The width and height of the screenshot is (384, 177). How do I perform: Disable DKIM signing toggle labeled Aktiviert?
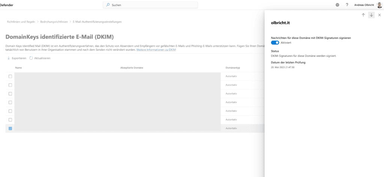click(x=275, y=43)
